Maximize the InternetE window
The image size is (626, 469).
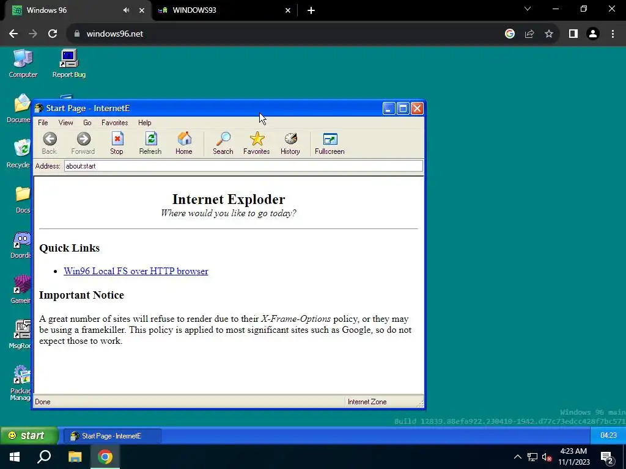point(403,109)
